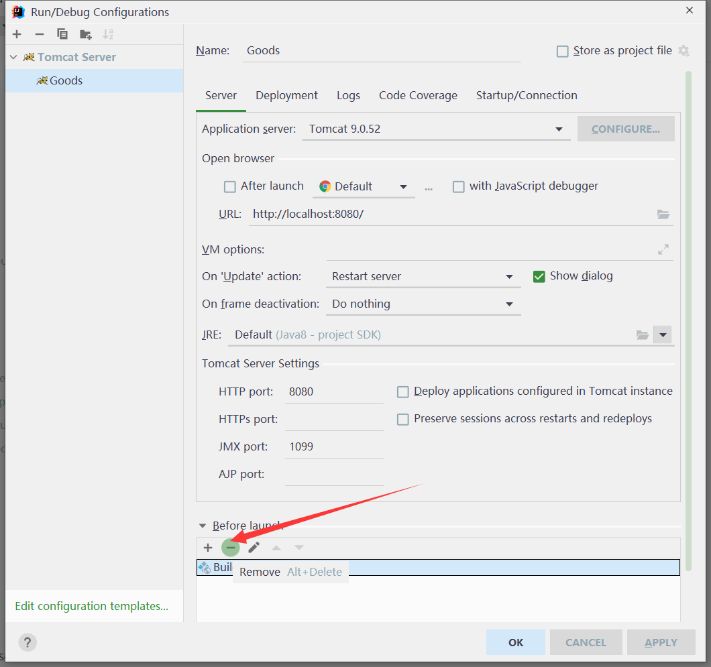
Task: Switch to Code Coverage tab
Action: [x=418, y=96]
